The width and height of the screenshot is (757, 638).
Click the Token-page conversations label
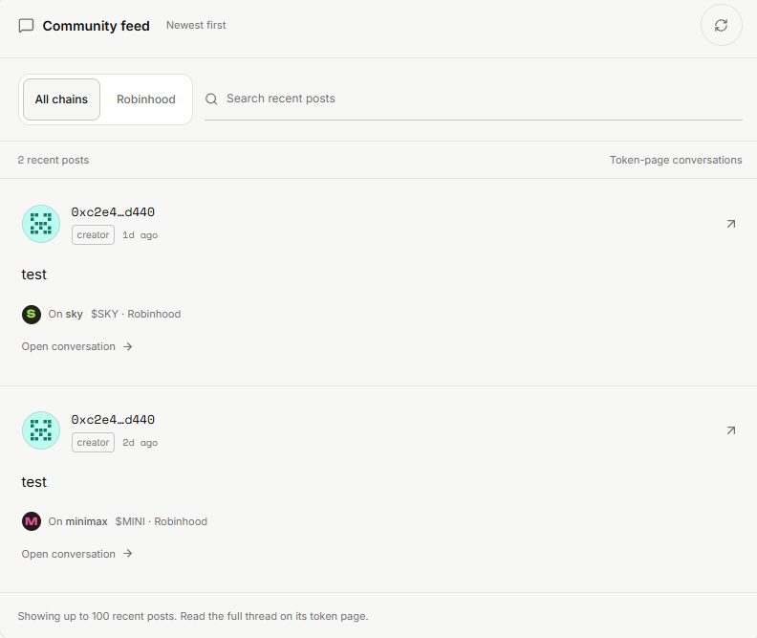pyautogui.click(x=676, y=160)
